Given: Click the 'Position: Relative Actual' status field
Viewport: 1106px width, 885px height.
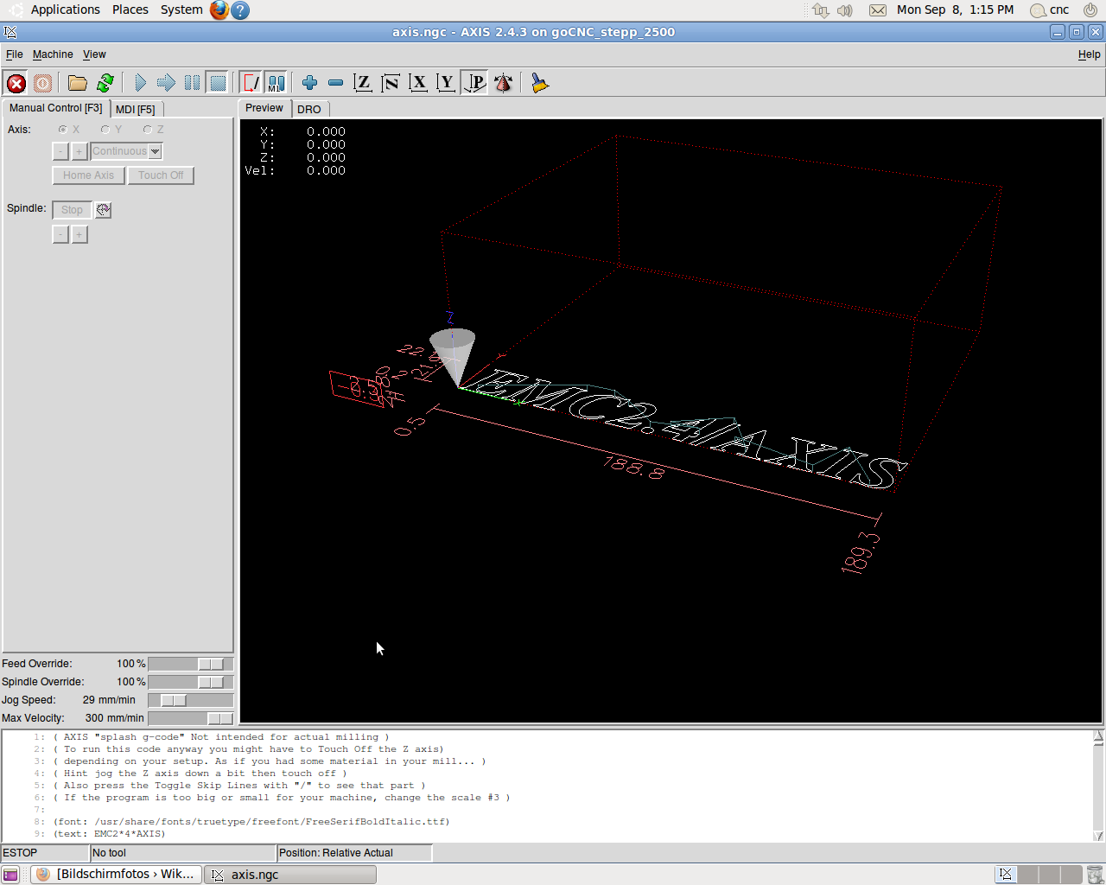Looking at the screenshot, I should 354,853.
